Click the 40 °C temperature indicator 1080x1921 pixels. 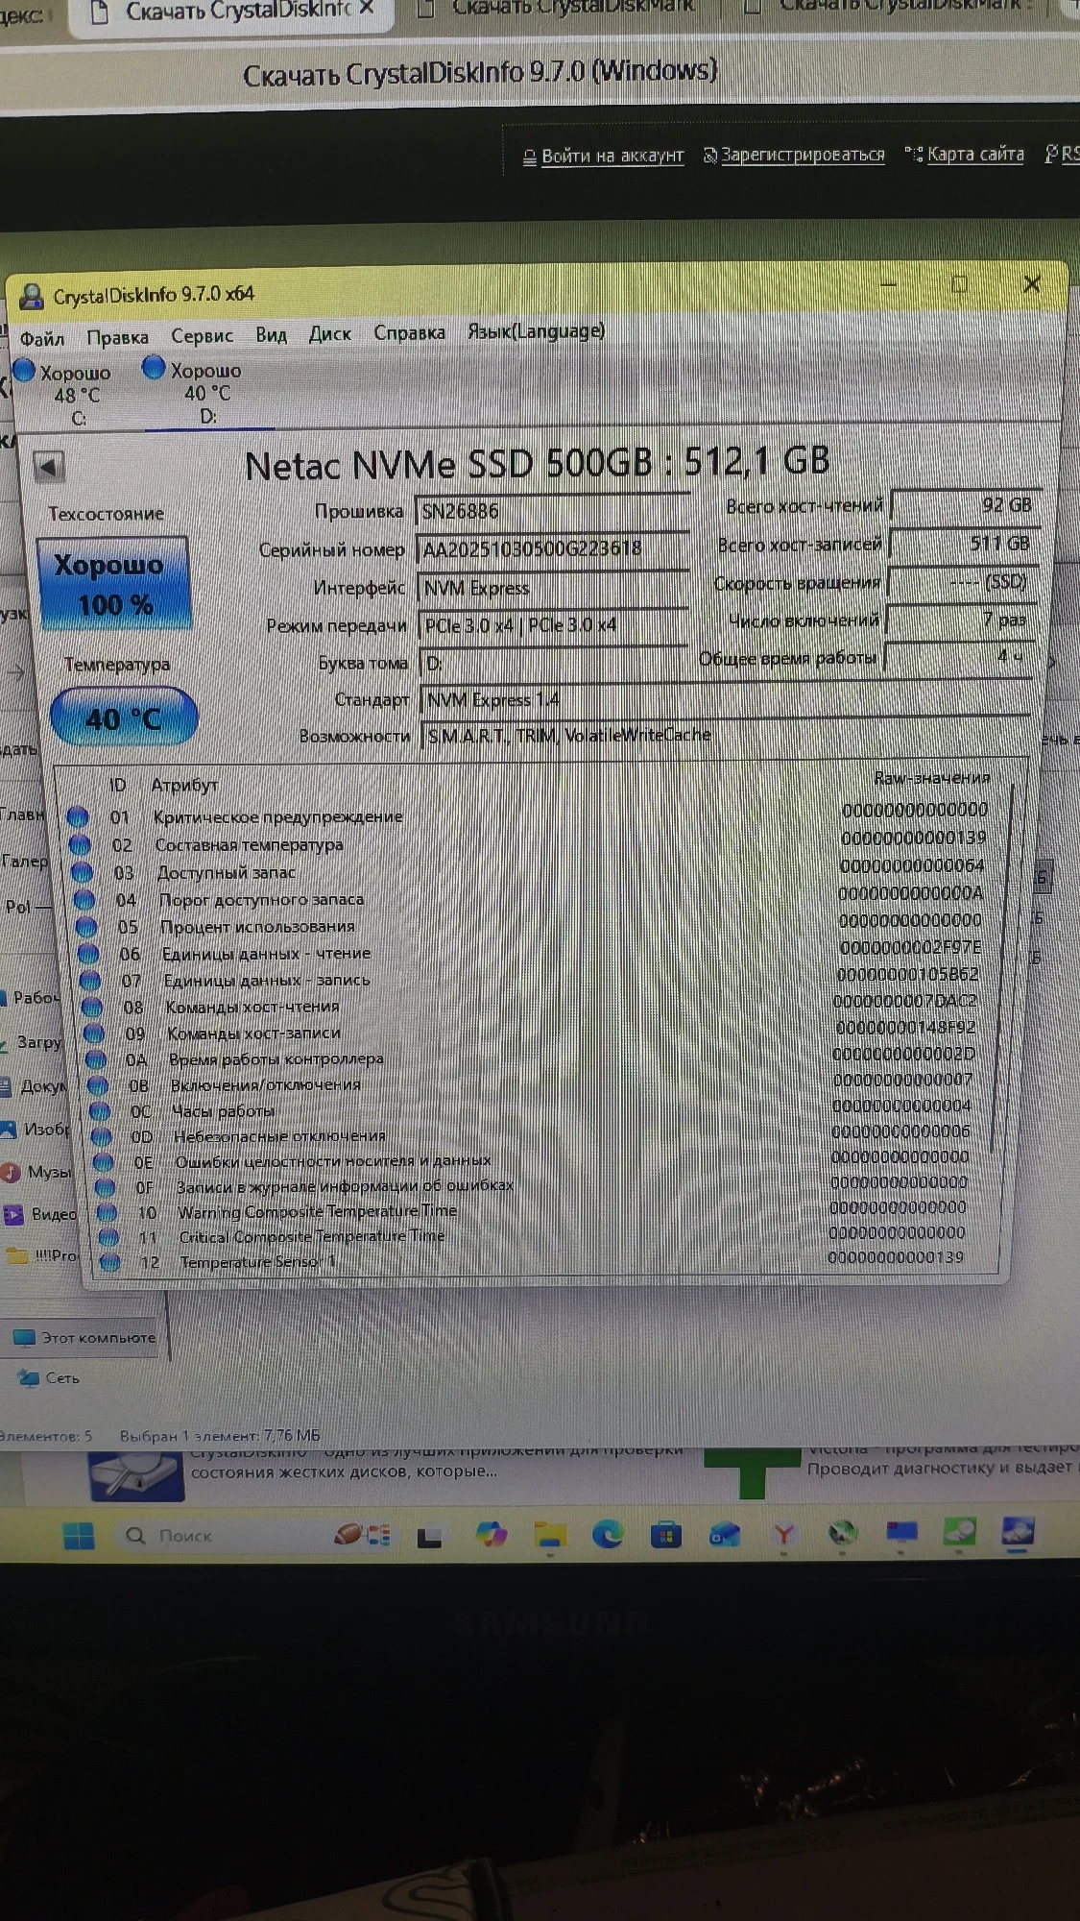point(123,717)
